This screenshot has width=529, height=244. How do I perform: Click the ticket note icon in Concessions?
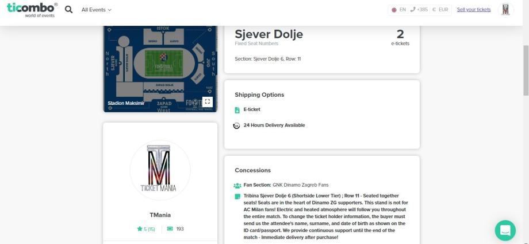237,196
